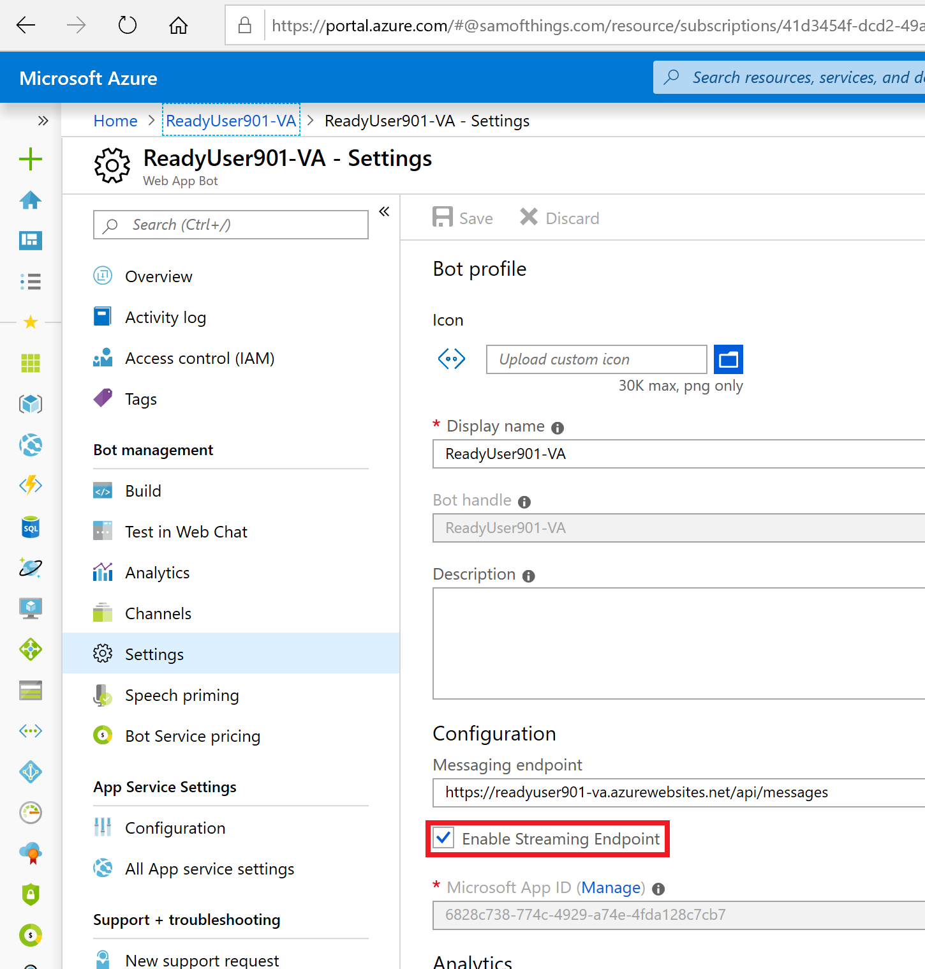Open Cost Management sidebar icon
This screenshot has width=925, height=969.
(x=31, y=935)
